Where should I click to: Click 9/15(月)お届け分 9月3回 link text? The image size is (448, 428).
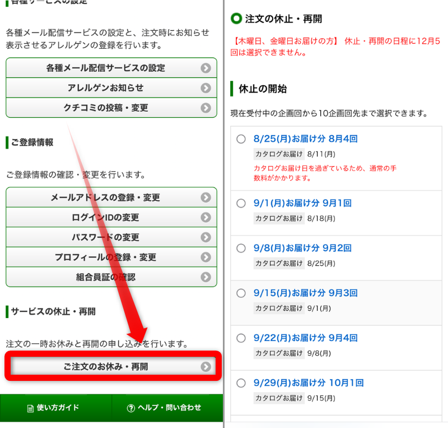(305, 293)
